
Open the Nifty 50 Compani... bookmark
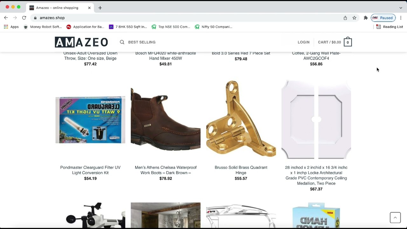[x=213, y=27]
